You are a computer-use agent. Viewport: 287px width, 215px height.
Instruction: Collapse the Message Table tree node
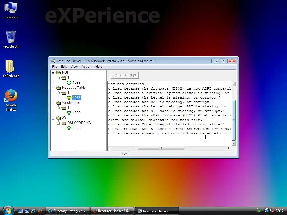tap(53, 88)
